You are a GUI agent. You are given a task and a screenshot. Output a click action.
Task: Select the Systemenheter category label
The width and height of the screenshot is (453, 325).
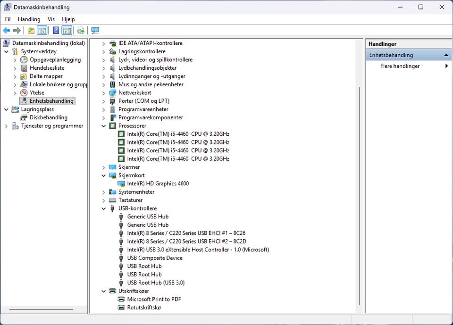coord(136,192)
